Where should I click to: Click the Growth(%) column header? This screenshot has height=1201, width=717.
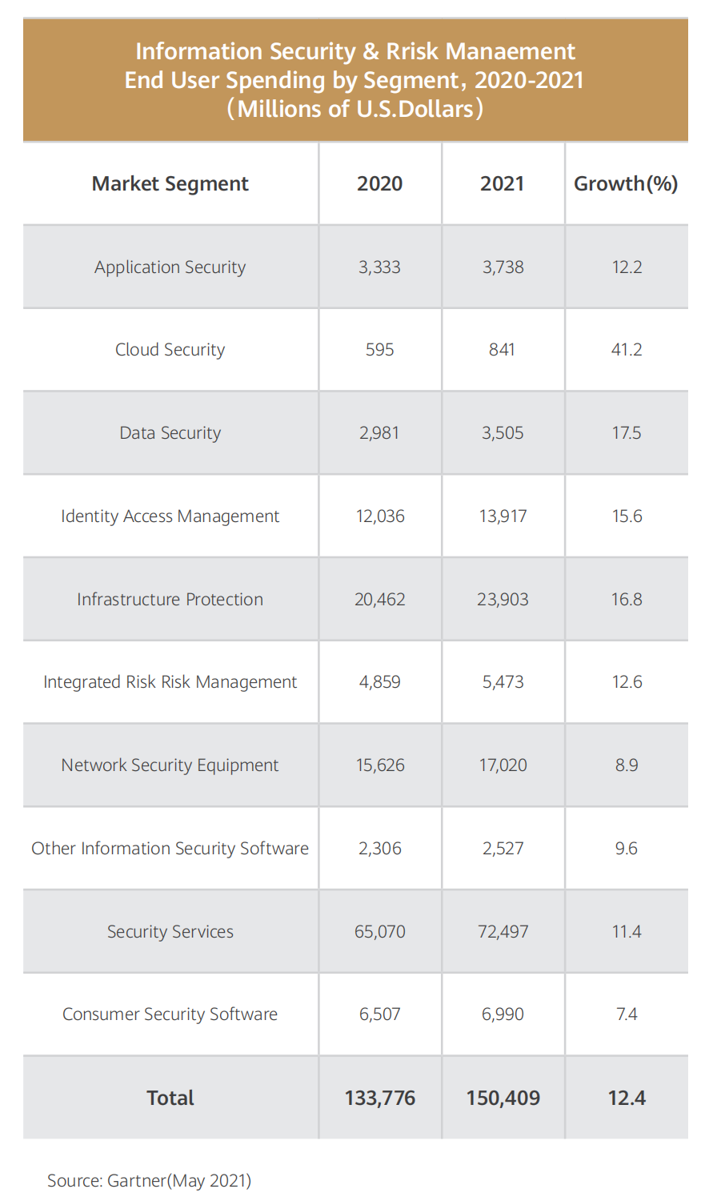[626, 184]
